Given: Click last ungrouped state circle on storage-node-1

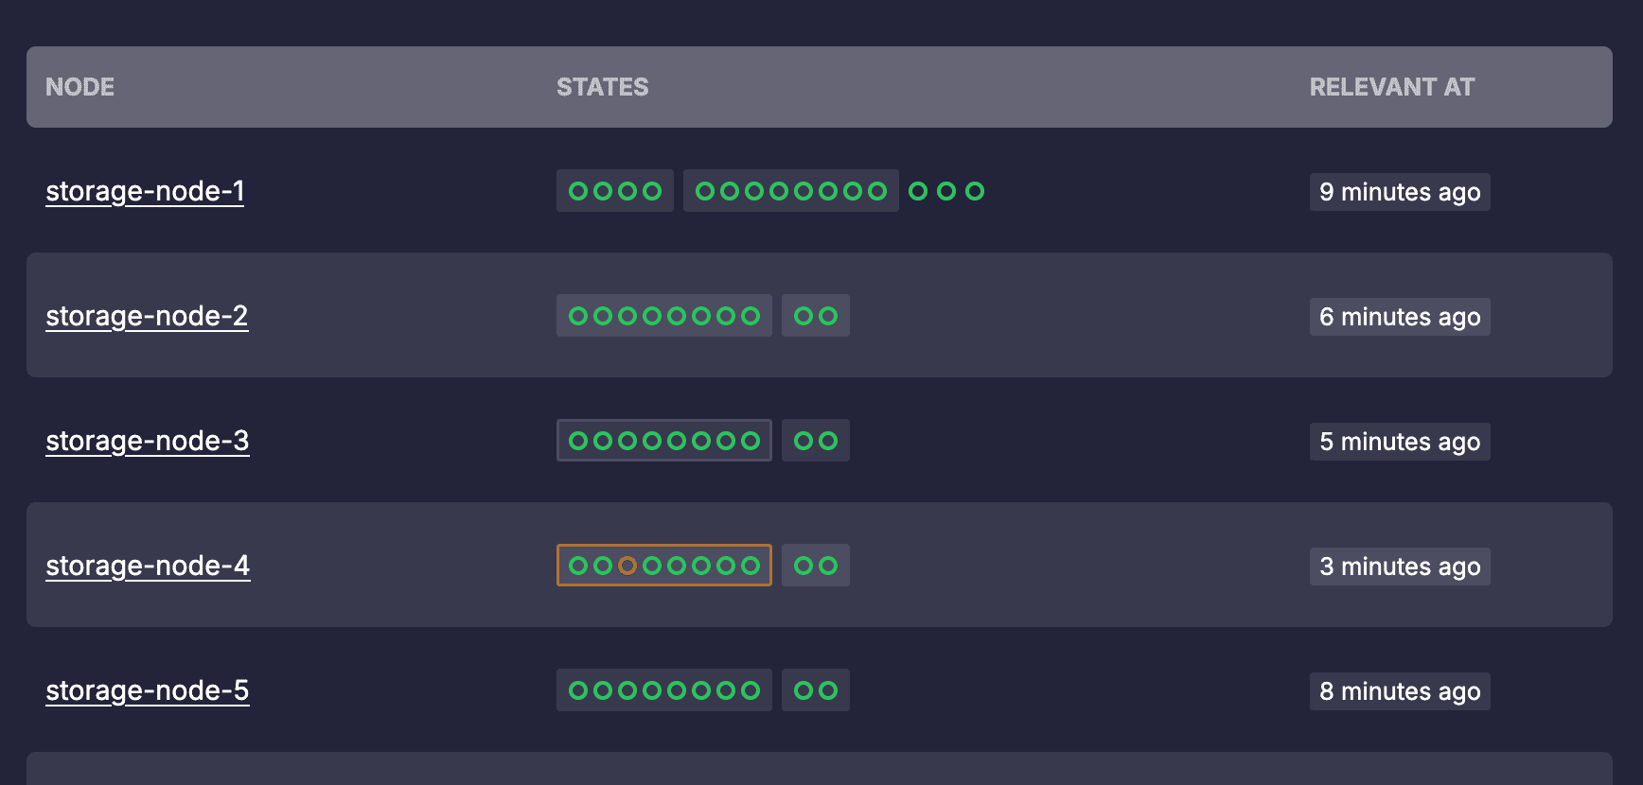Looking at the screenshot, I should pos(975,191).
